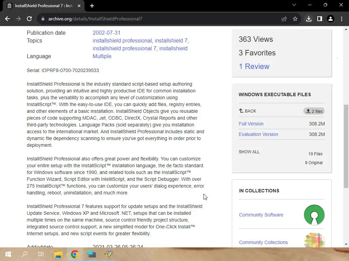Open Task View on taskbar

point(41,254)
